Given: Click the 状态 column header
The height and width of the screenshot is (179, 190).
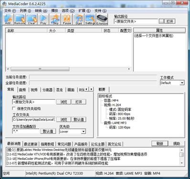Looking at the screenshot, I should pyautogui.click(x=110, y=31).
